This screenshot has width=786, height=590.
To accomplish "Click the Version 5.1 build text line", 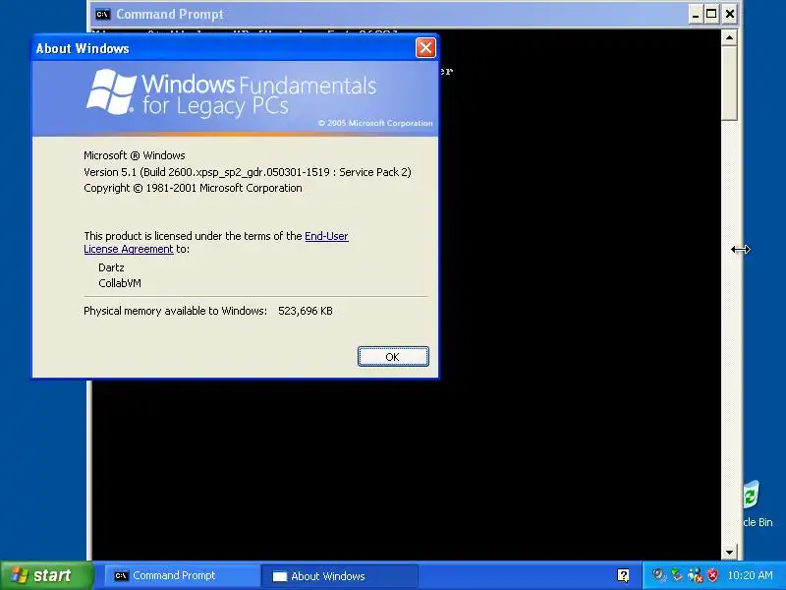I will click(x=248, y=172).
